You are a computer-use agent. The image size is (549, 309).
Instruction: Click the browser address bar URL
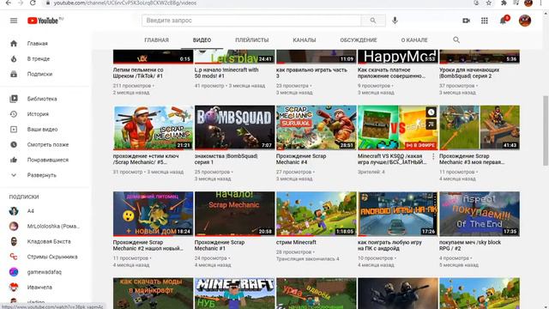pos(125,3)
